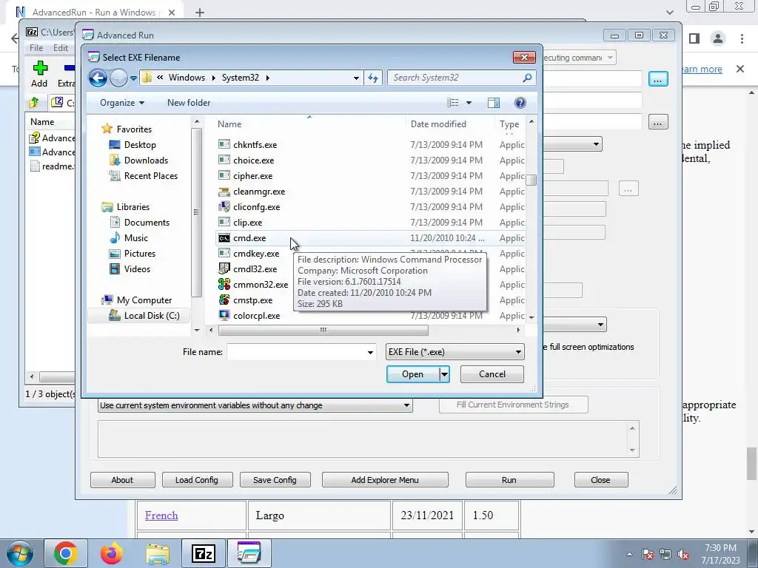Select the cmstp.exe icon
758x568 pixels.
pos(224,300)
